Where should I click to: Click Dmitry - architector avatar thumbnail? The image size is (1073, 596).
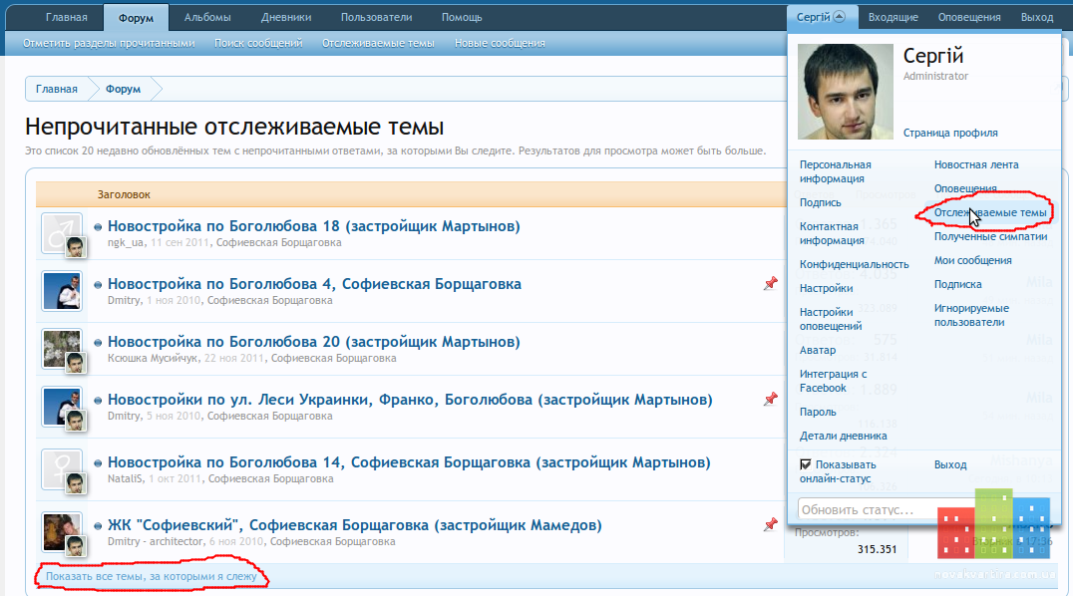[62, 532]
